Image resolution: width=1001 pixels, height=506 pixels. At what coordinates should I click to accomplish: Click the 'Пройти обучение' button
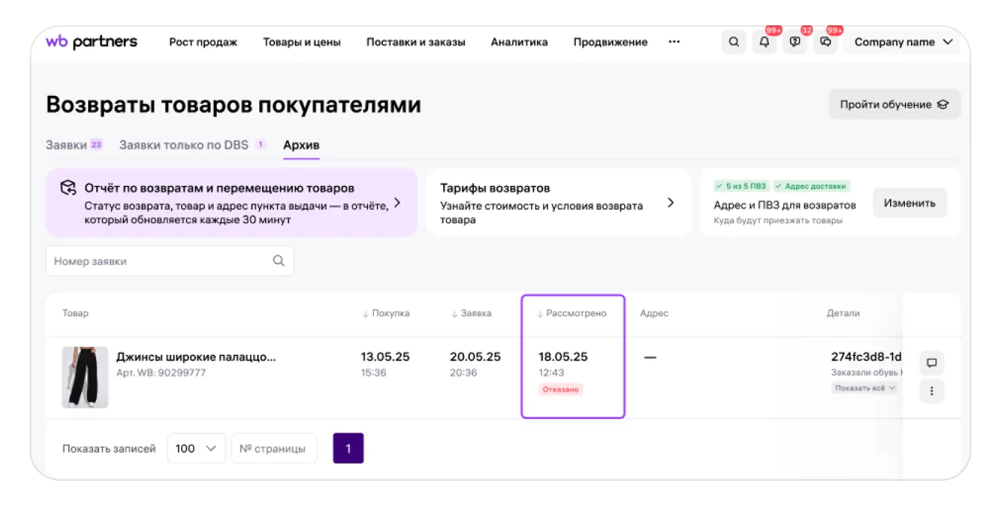pos(894,105)
